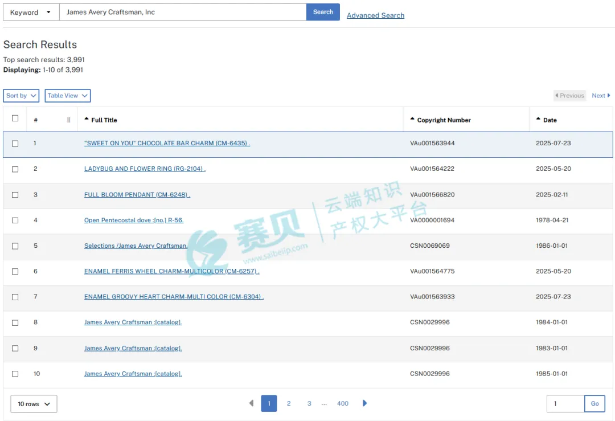Open the 10 rows per page dropdown
The image size is (615, 421).
[34, 404]
